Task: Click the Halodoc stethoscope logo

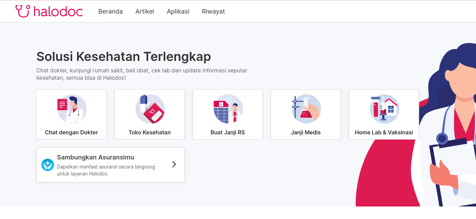Action: 49,11
